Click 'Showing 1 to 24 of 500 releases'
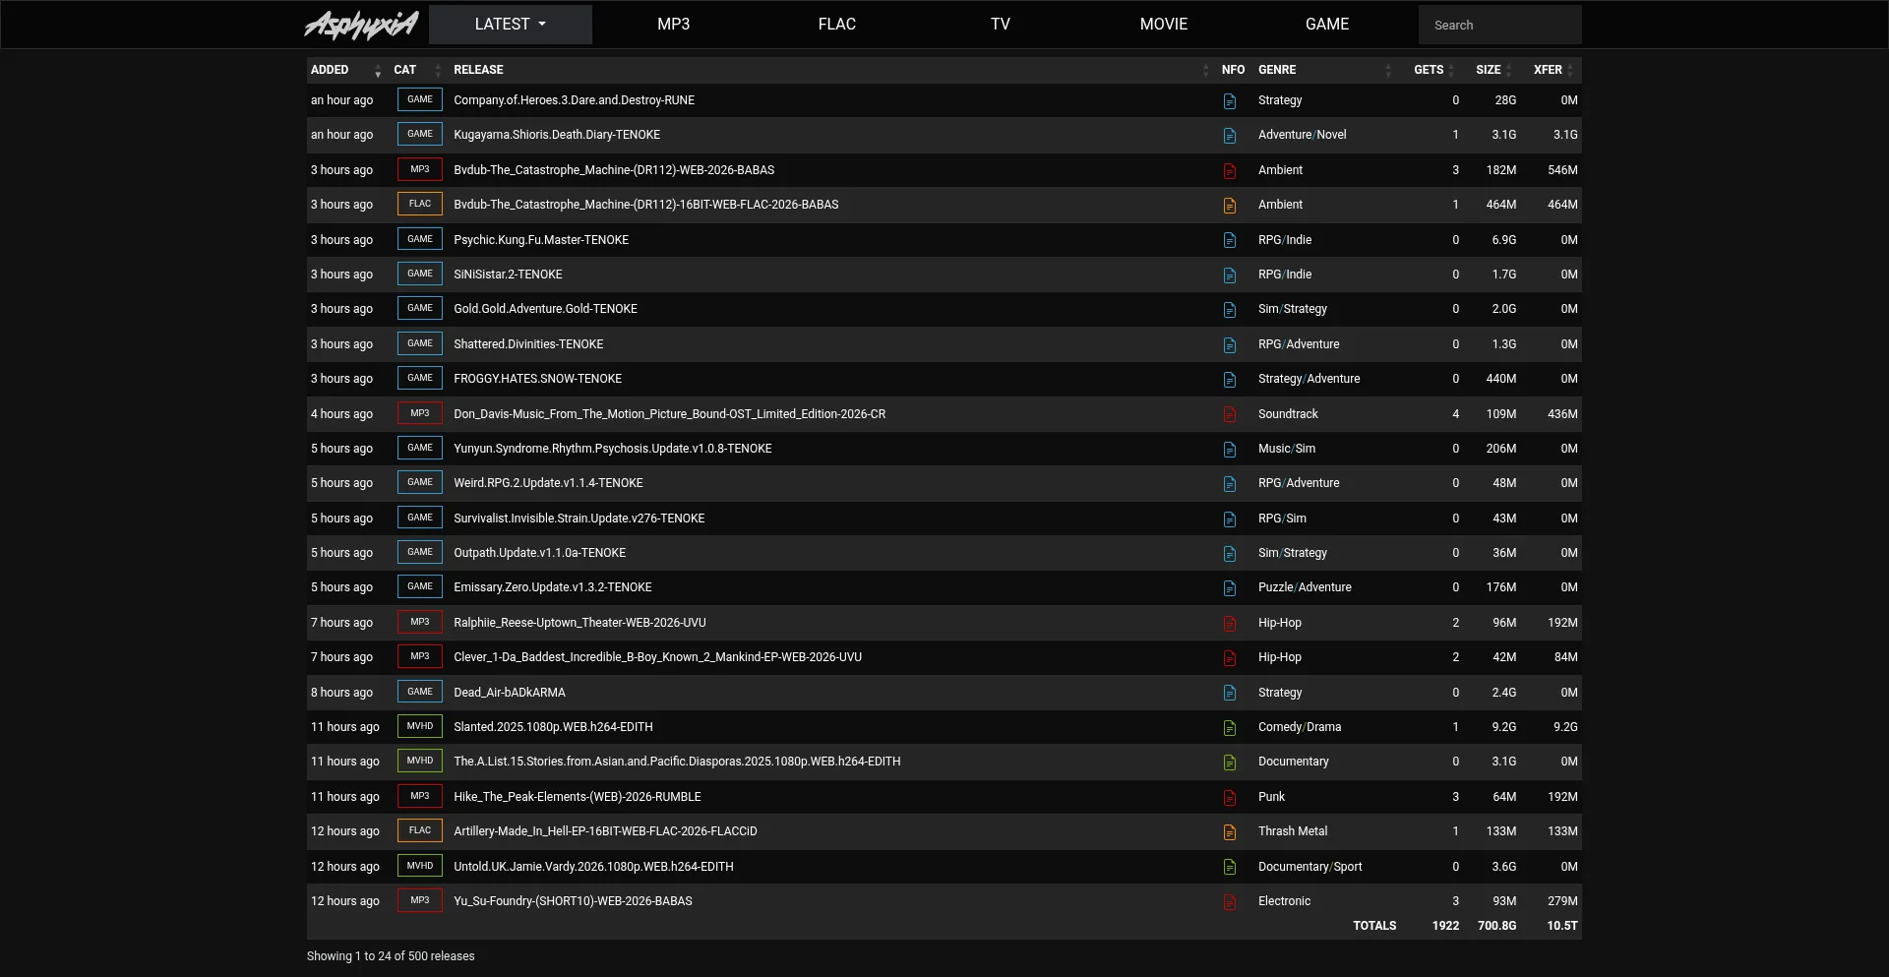This screenshot has height=977, width=1889. pos(391,956)
